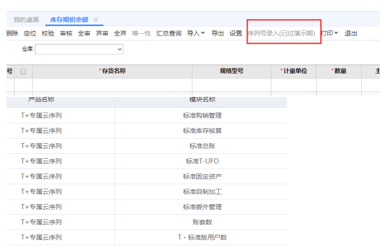Open 汇总查询 from the toolbar
Viewport: 383px width, 247px height.
[x=169, y=33]
